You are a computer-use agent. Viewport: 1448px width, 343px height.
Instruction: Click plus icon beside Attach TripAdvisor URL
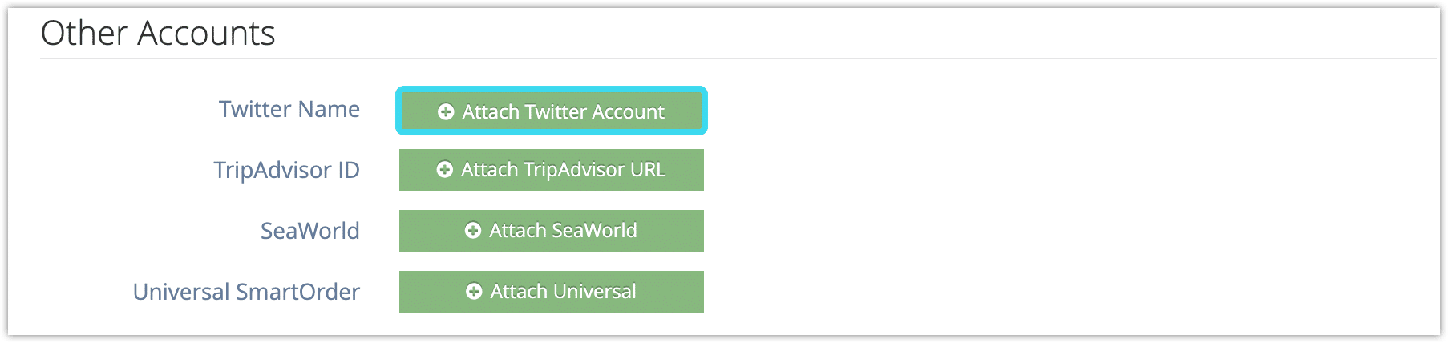tap(444, 170)
